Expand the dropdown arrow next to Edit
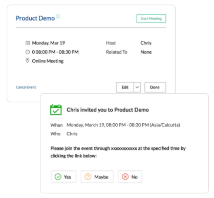The image size is (214, 198). tap(137, 87)
